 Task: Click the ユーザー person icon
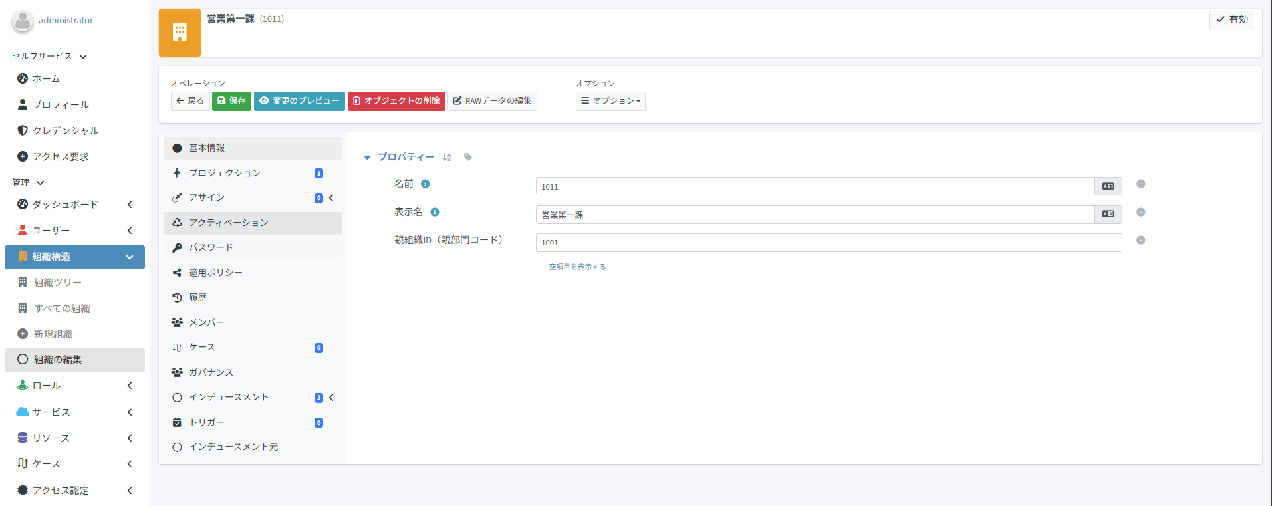coord(23,231)
